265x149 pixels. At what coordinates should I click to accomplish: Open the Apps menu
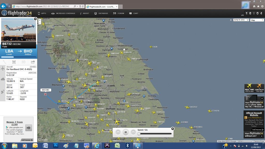(x=42, y=13)
